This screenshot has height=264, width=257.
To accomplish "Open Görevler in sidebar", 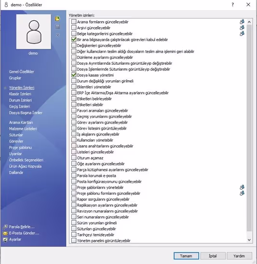I will [16, 141].
